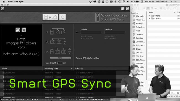This screenshot has height=101, width=180.
Task: Open the help question mark button
Action: coord(127,9)
